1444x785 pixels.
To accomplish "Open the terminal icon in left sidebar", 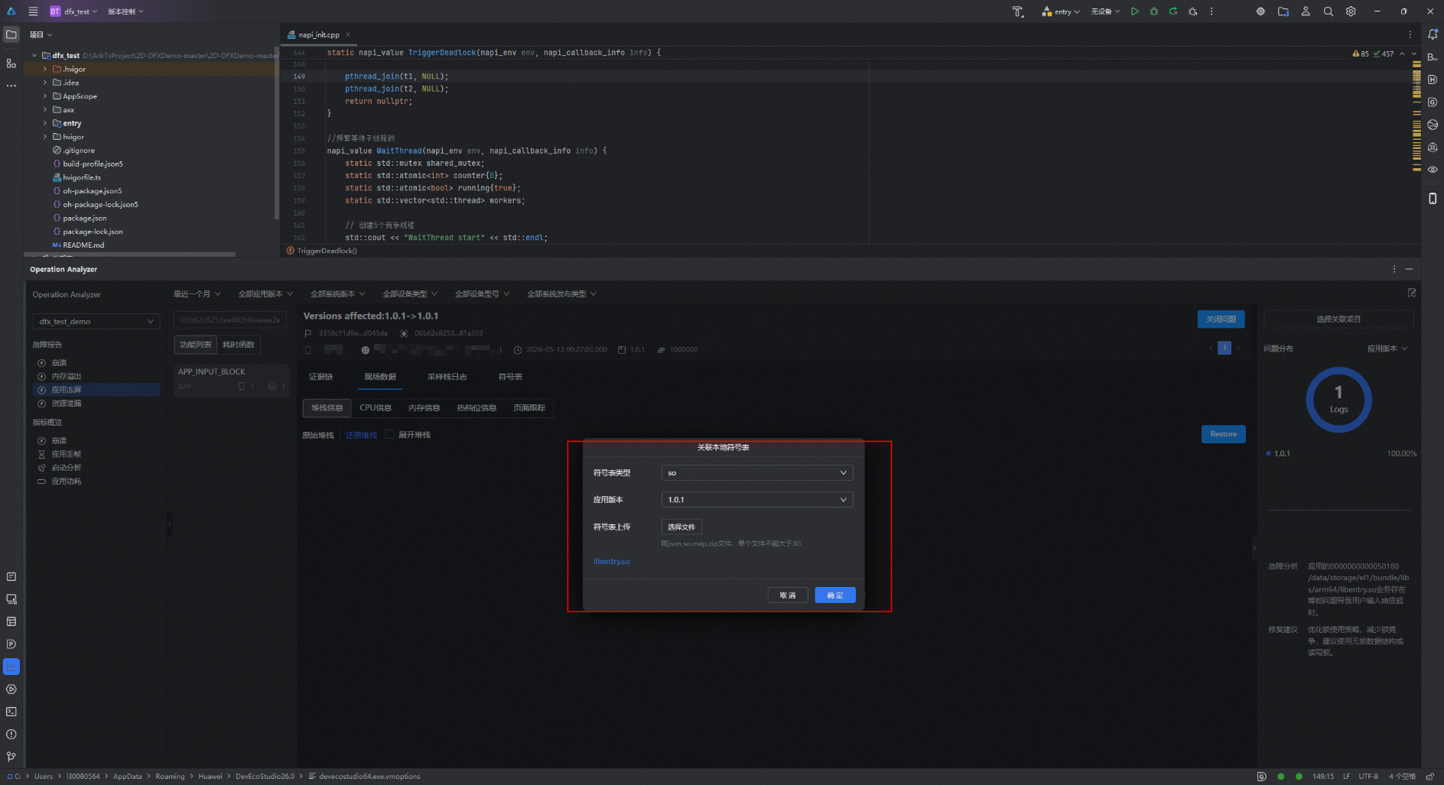I will pyautogui.click(x=11, y=712).
